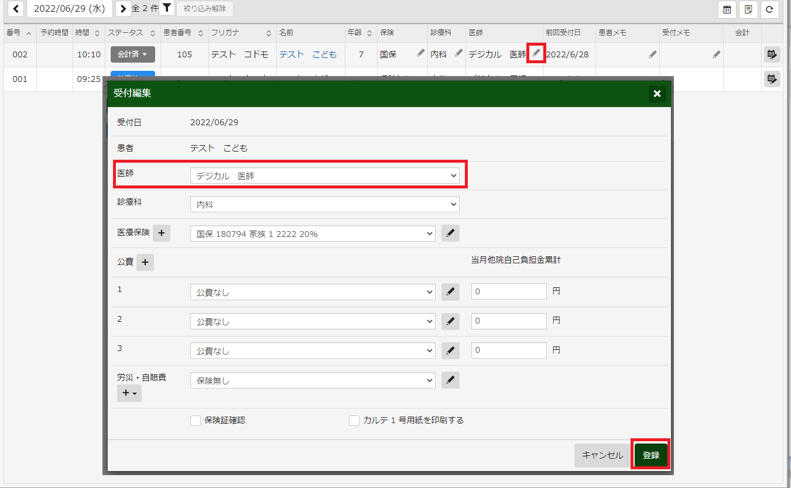Edit patient memo pencil in row 002
Image resolution: width=791 pixels, height=488 pixels.
click(x=652, y=54)
